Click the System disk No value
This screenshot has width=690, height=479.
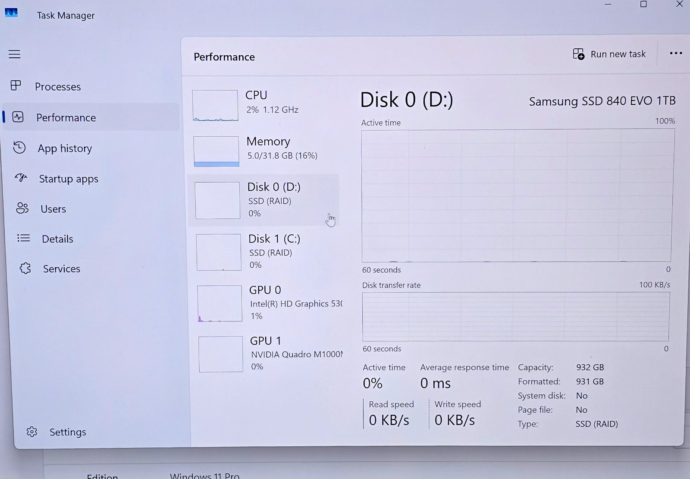pyautogui.click(x=582, y=396)
